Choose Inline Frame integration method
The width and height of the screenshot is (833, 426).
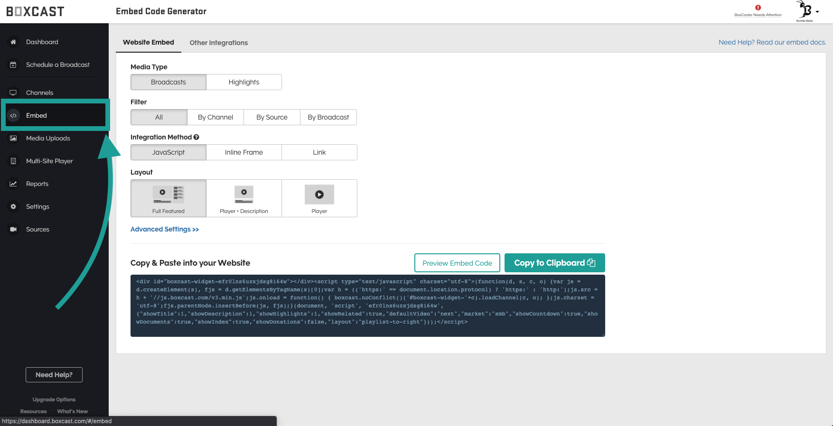tap(244, 152)
